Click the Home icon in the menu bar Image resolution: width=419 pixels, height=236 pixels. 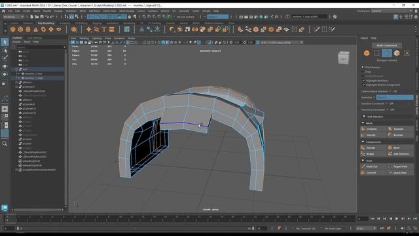pos(3,11)
